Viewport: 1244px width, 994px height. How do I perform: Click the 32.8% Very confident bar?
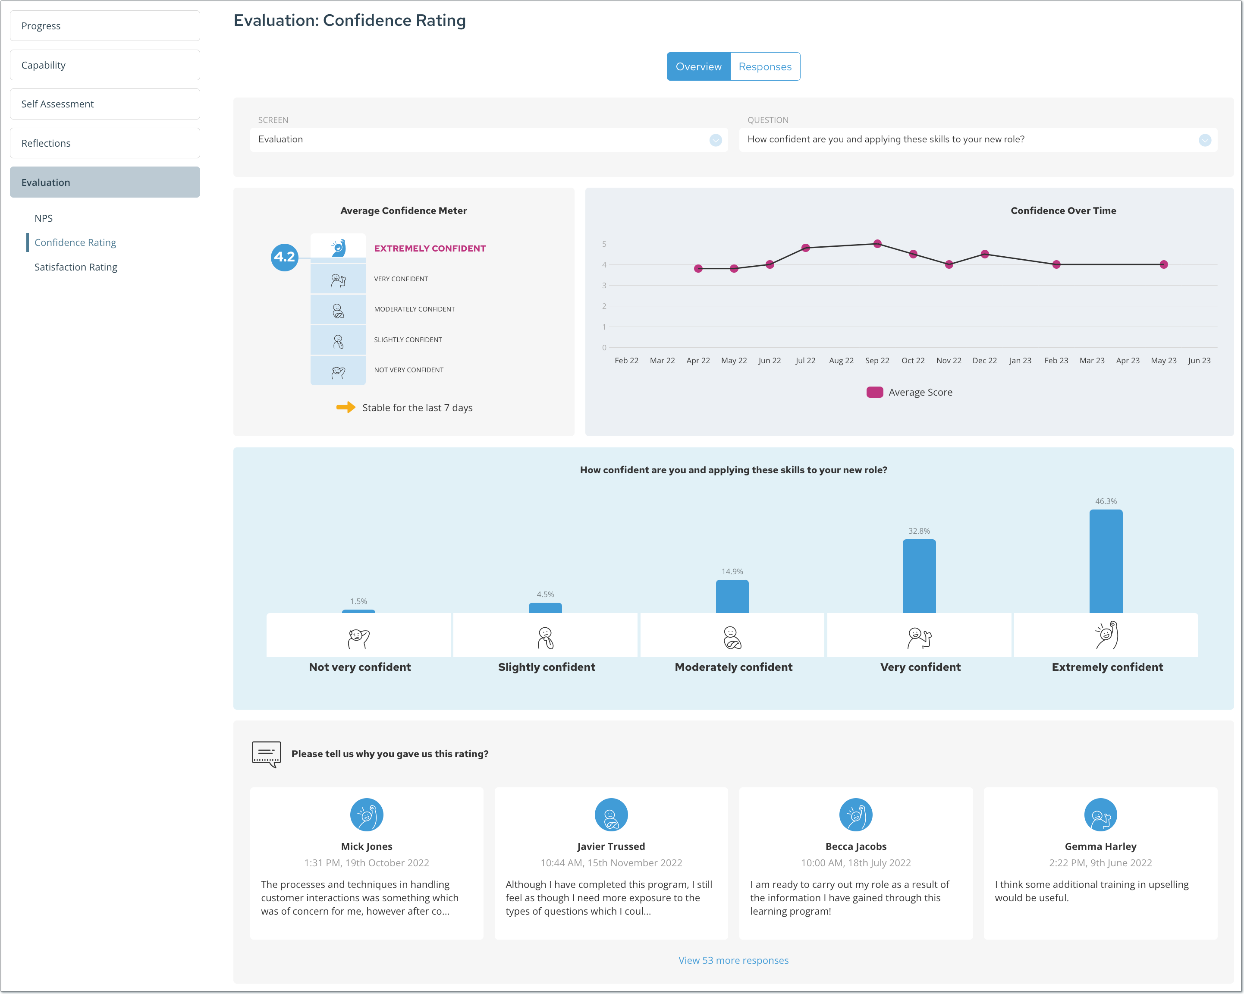(x=919, y=576)
